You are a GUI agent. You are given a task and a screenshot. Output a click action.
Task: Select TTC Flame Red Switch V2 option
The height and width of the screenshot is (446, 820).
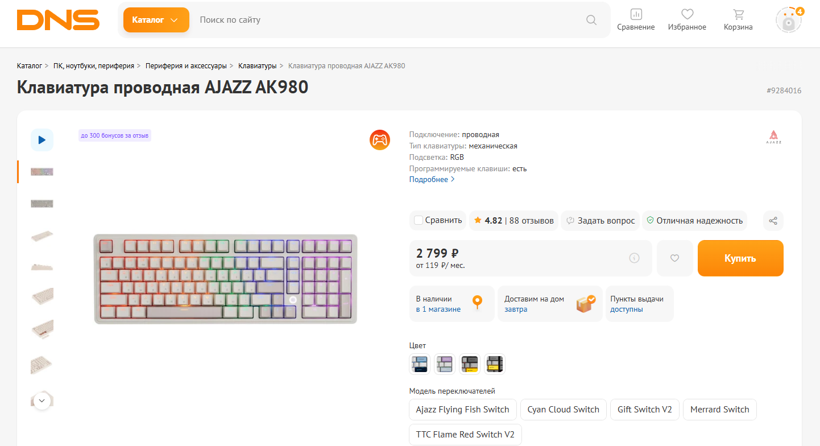[465, 435]
